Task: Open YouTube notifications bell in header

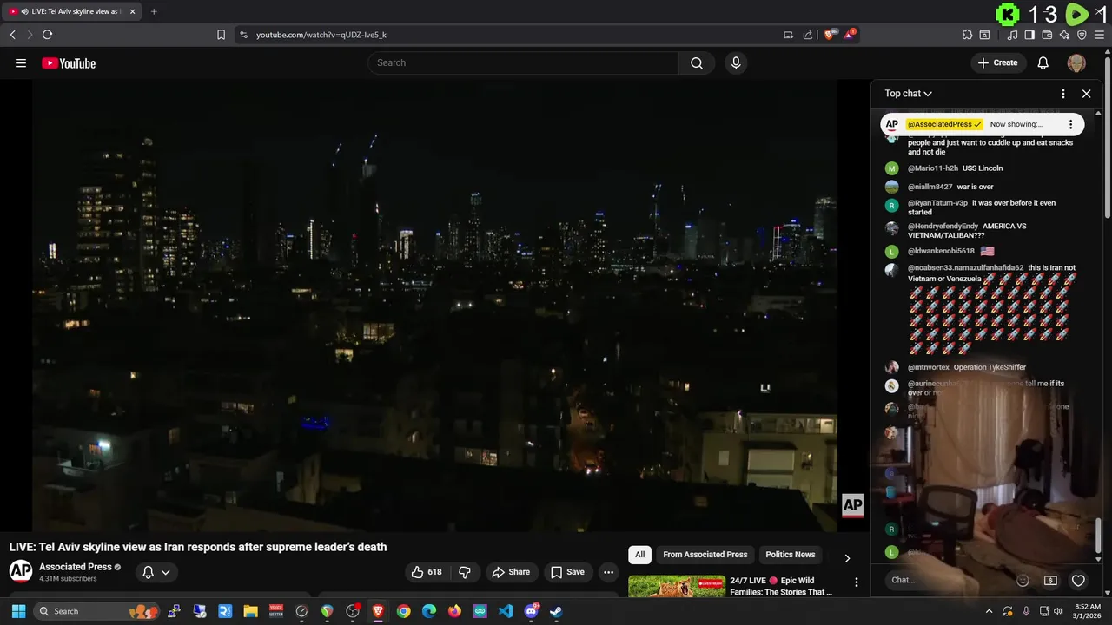Action: coord(1043,62)
